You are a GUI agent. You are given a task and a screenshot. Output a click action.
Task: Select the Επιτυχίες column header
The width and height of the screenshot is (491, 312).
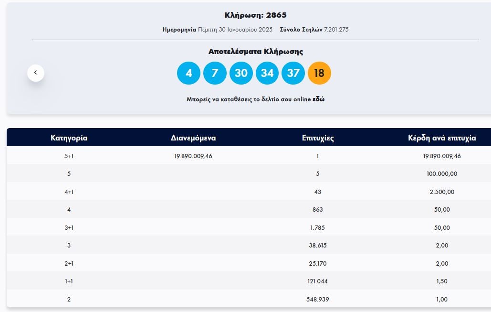point(318,138)
